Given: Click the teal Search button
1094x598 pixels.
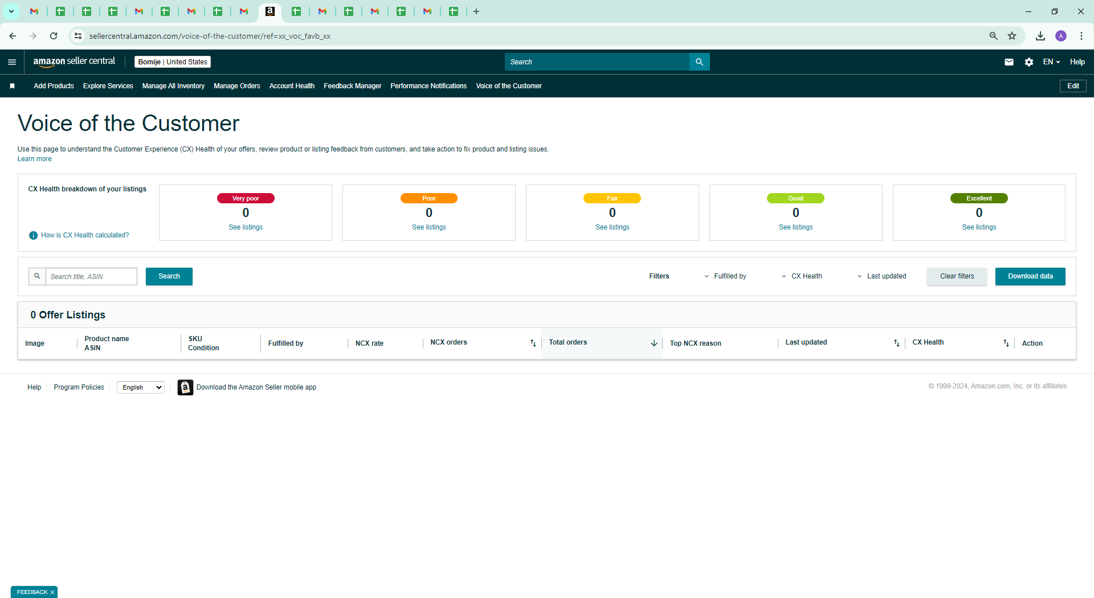Looking at the screenshot, I should click(169, 276).
